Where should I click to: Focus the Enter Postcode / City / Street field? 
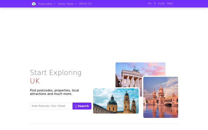tap(51, 106)
